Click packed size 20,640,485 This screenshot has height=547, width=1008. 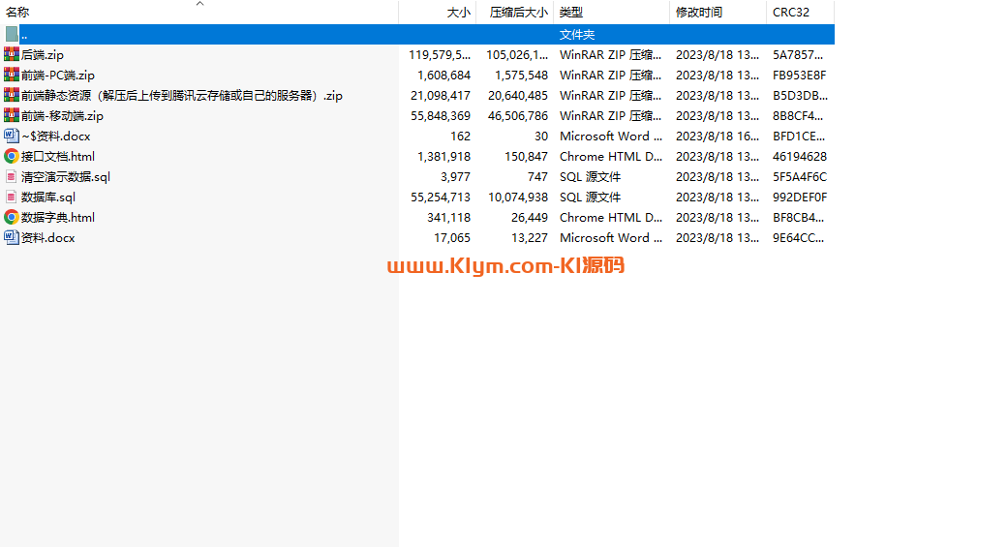tap(518, 95)
